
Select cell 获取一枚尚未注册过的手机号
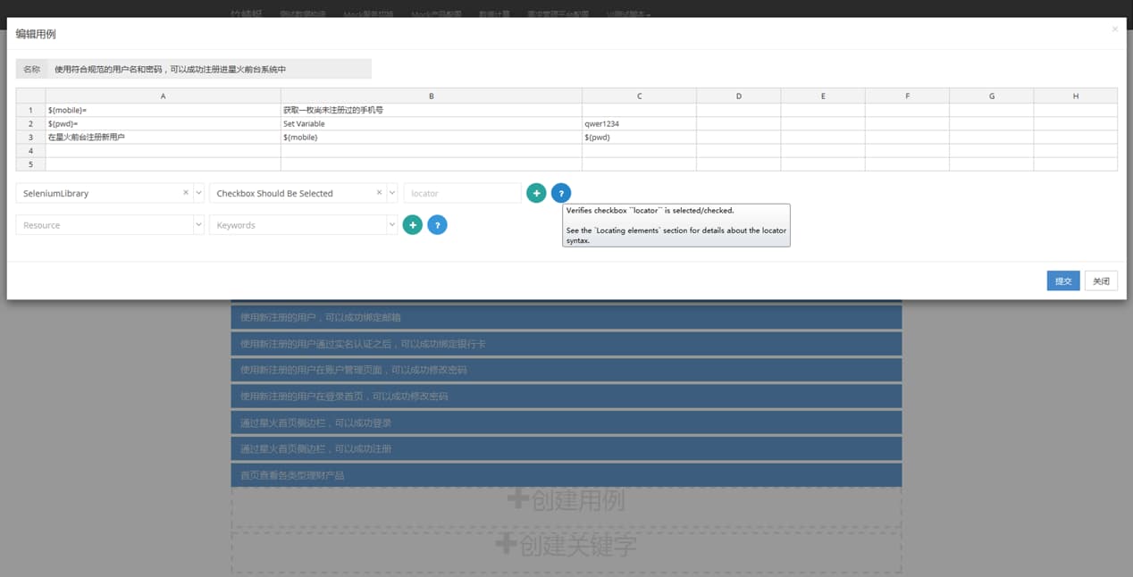(x=431, y=110)
